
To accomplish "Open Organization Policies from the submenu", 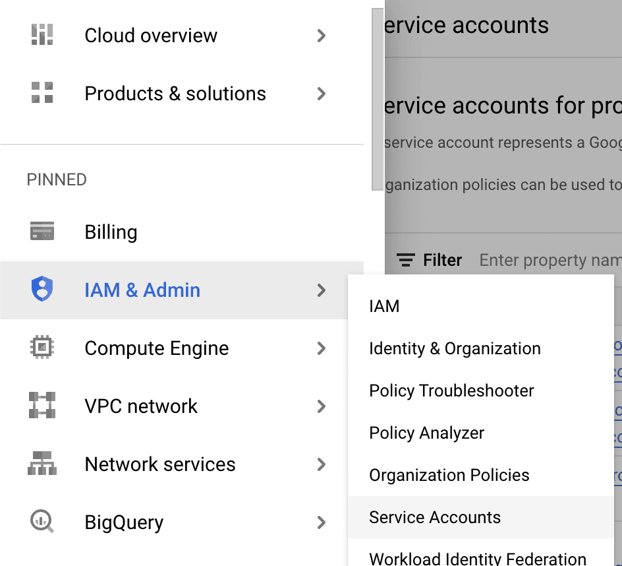I will 449,475.
